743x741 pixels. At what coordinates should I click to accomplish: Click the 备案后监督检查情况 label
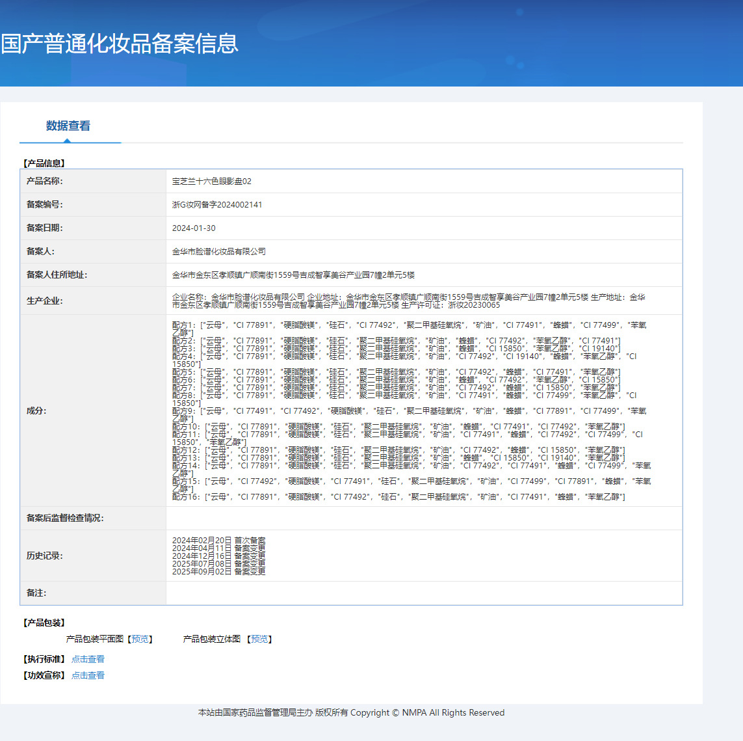(66, 518)
